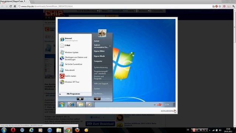Launch Firefox from the taskbar

click(77, 130)
